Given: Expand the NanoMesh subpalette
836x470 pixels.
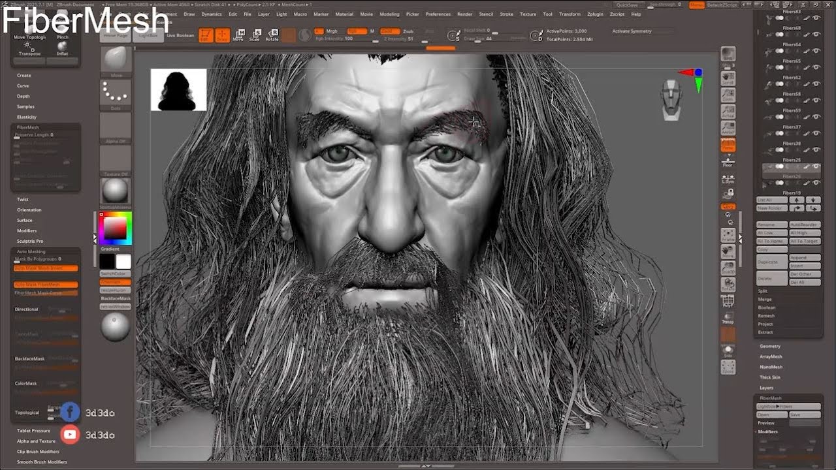Looking at the screenshot, I should click(771, 367).
